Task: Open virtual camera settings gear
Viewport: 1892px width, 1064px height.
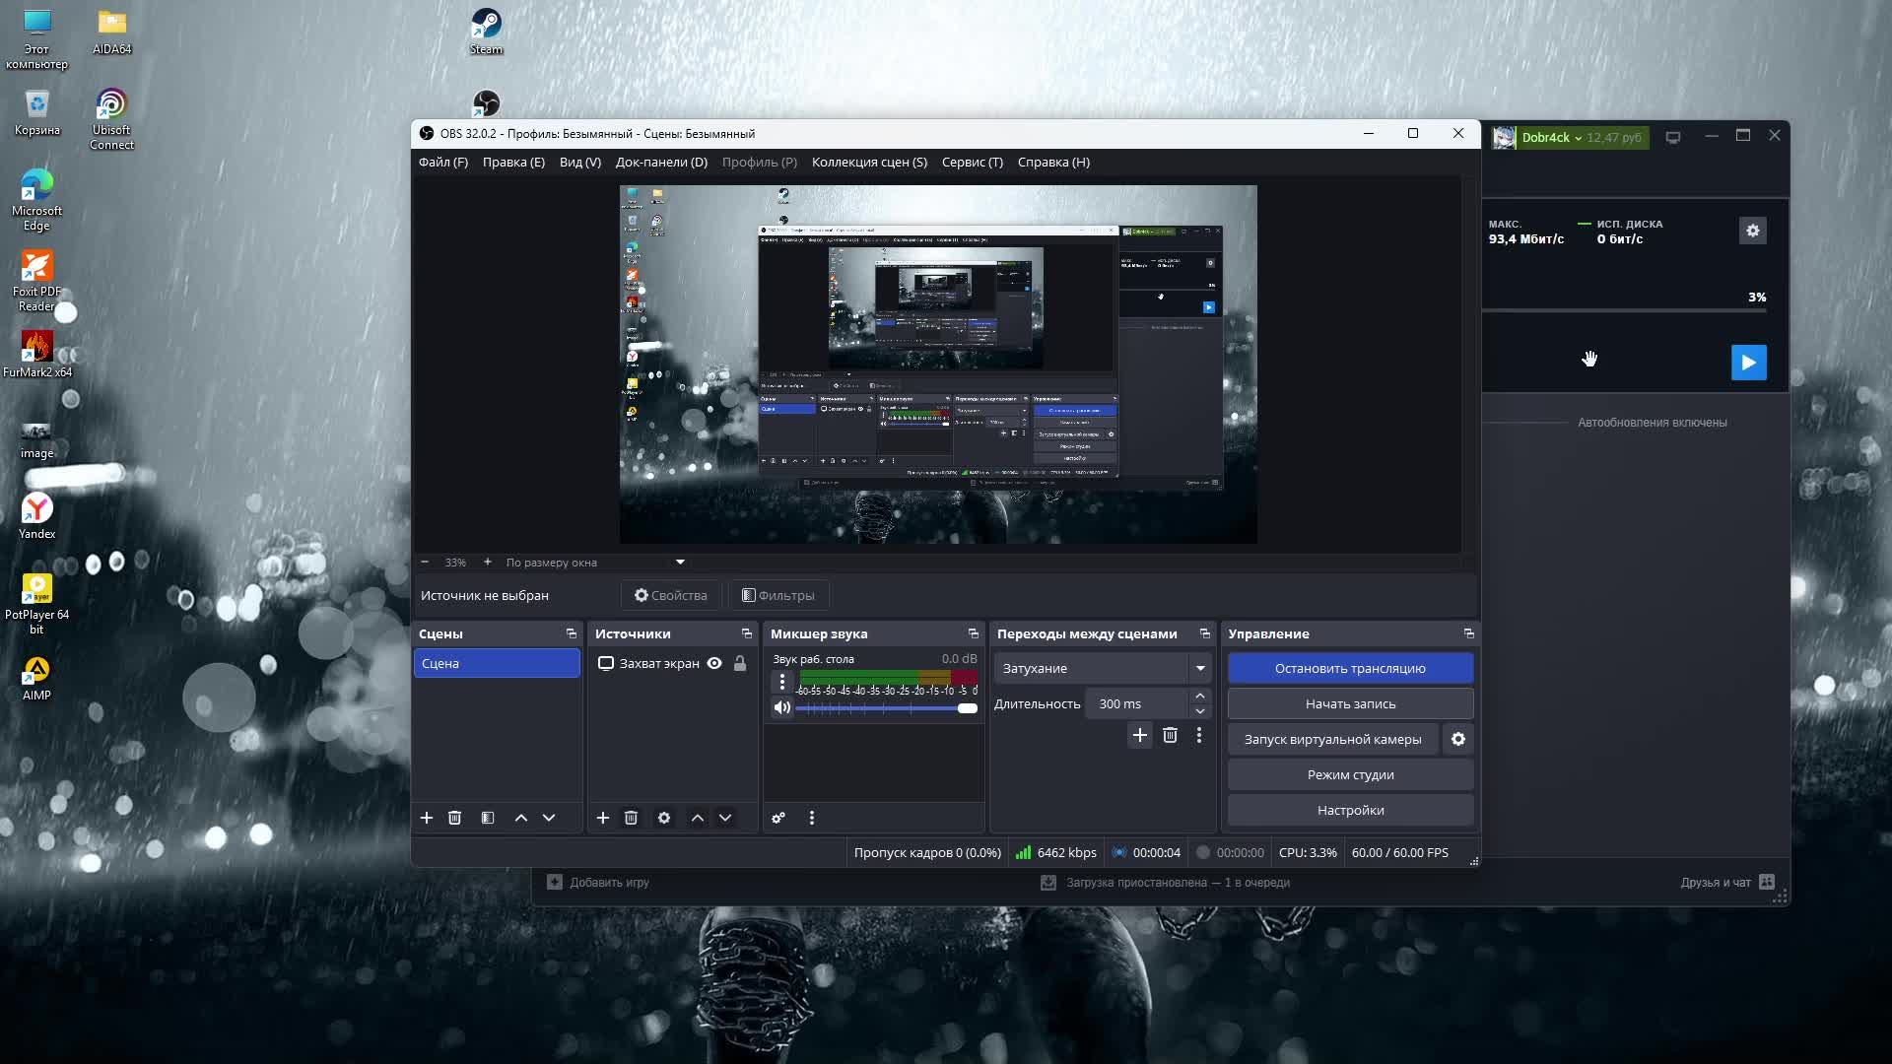Action: click(x=1458, y=739)
